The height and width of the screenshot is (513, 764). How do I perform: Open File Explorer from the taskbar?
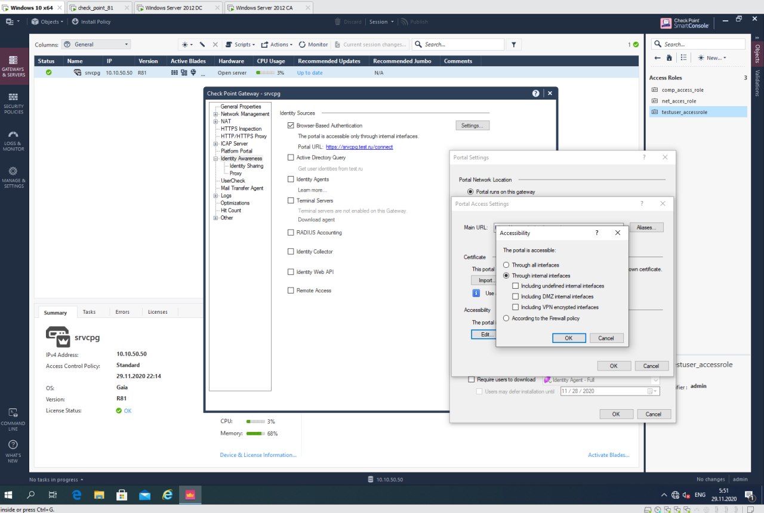pyautogui.click(x=99, y=495)
